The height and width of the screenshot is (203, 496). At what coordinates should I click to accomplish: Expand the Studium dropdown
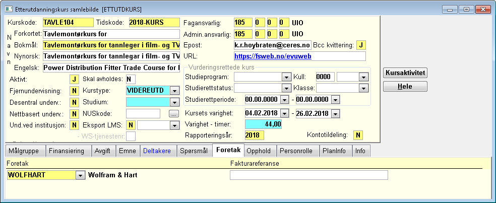pyautogui.click(x=174, y=102)
